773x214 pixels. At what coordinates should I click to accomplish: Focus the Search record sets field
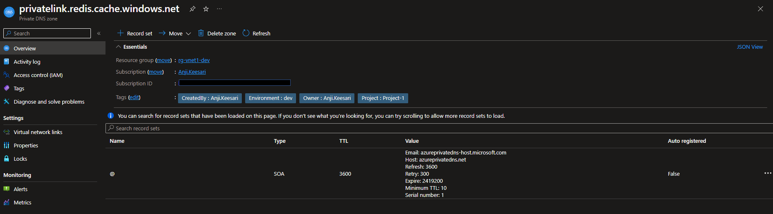pyautogui.click(x=439, y=128)
